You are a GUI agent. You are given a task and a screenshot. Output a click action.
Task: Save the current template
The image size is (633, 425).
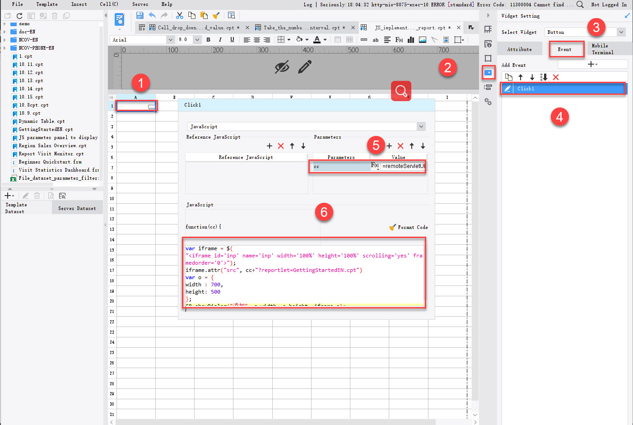point(140,15)
